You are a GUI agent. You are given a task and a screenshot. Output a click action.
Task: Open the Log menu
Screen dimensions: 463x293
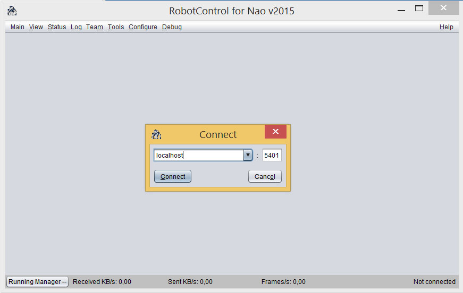click(76, 27)
